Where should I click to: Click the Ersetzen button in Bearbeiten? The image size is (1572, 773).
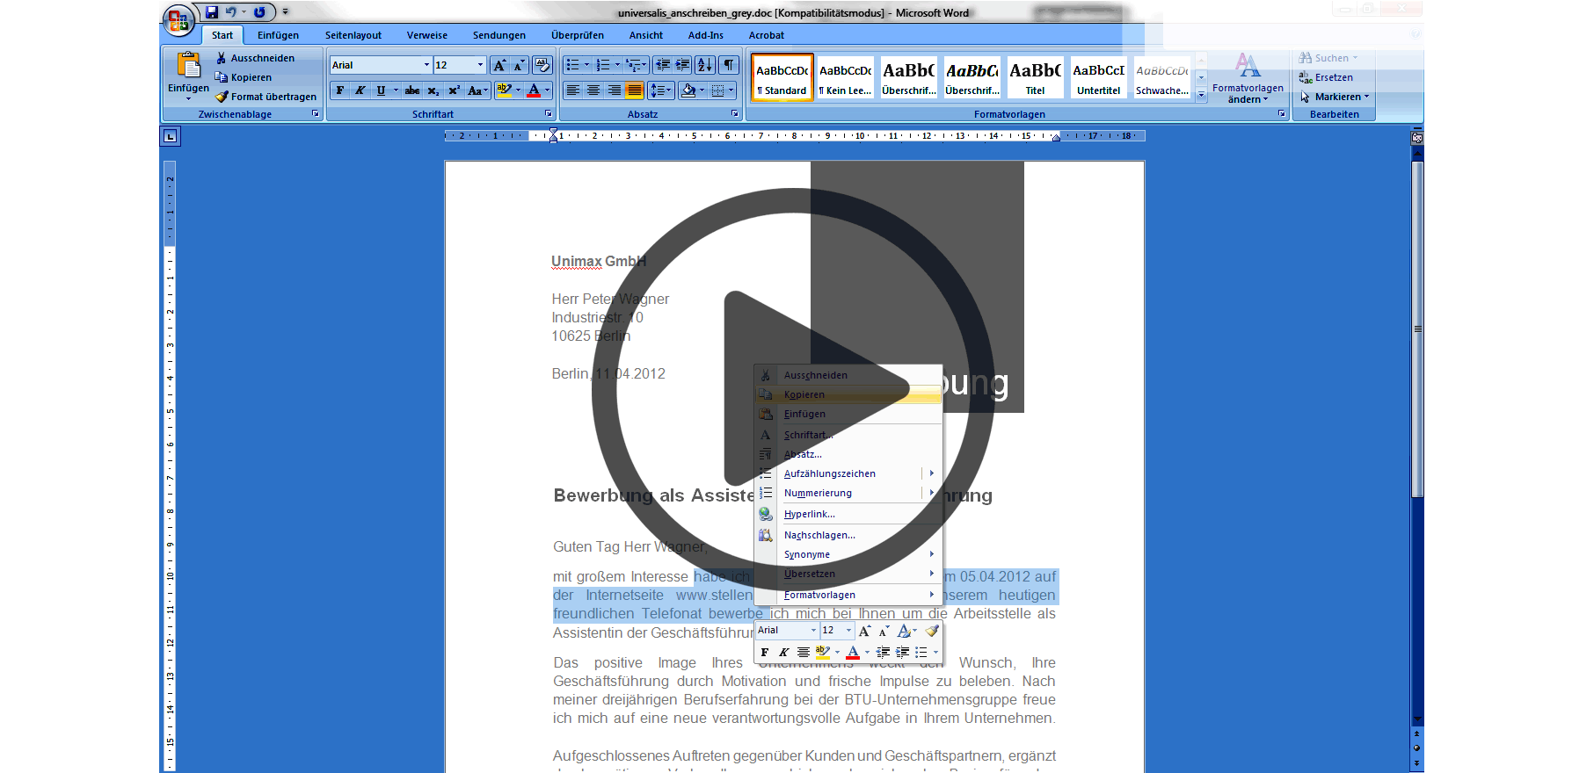1333,77
